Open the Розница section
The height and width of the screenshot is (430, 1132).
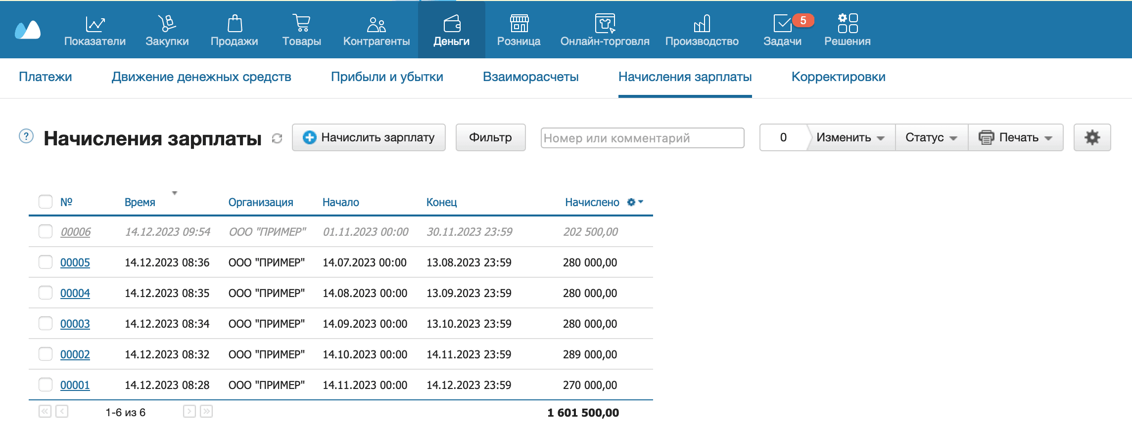pos(519,30)
